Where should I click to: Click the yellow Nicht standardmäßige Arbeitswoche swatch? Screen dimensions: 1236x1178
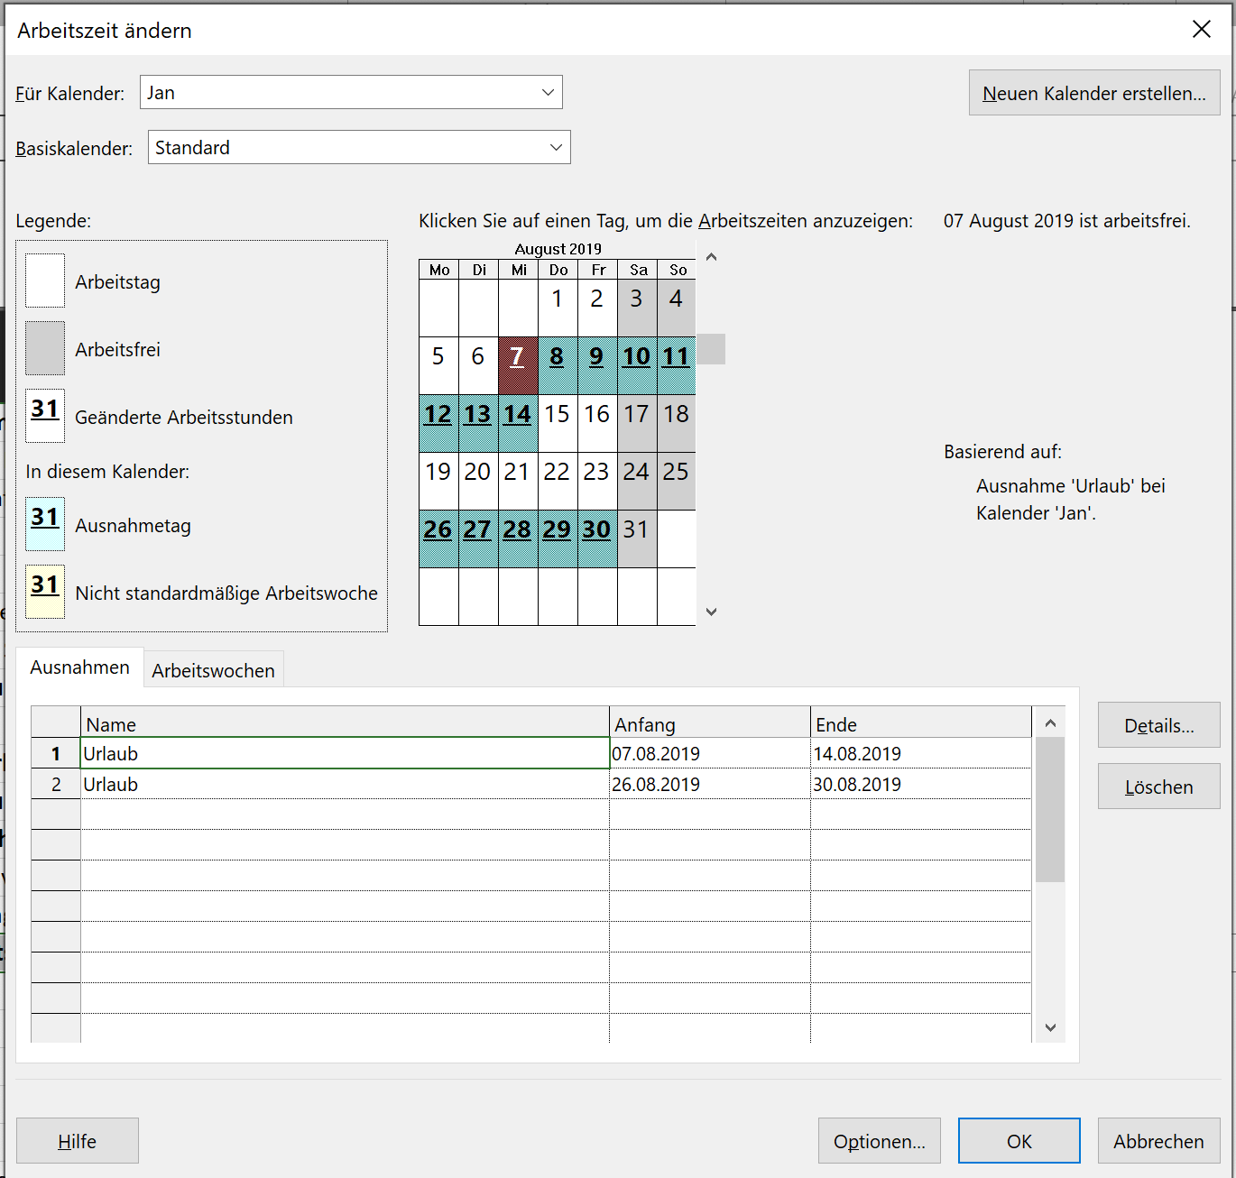pos(45,592)
